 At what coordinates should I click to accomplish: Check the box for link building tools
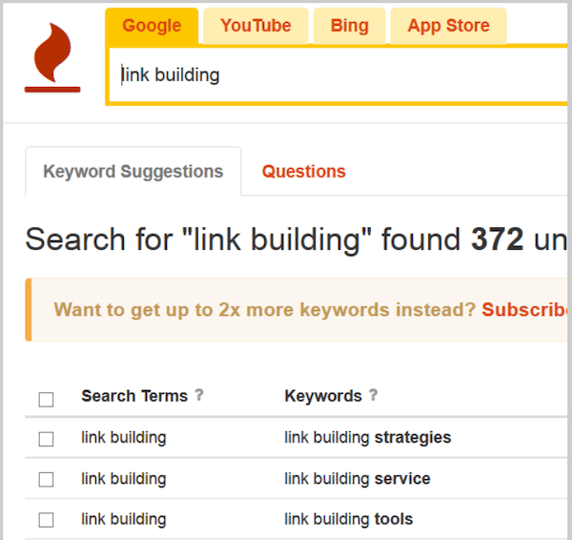click(46, 520)
